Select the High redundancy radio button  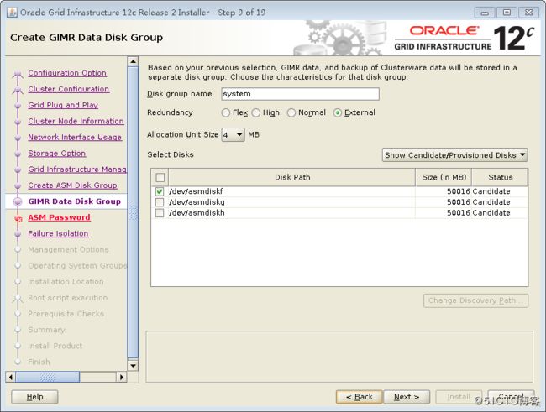pos(256,112)
